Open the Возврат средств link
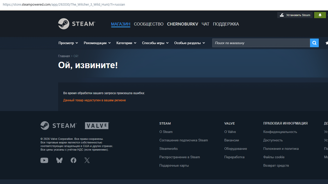The width and height of the screenshot is (328, 184). point(276,166)
